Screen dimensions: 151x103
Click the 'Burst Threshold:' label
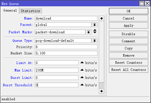pyautogui.click(x=18, y=85)
